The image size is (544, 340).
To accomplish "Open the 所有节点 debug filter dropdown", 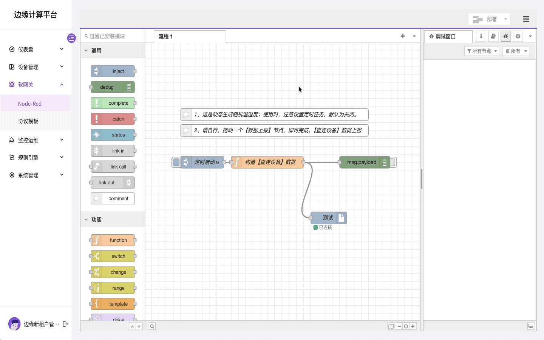I will coord(481,51).
